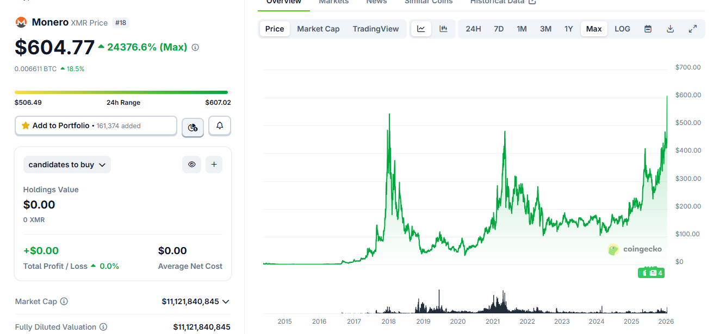Expand Market Cap value chevron
Viewport: 726px width, 334px height.
click(226, 301)
